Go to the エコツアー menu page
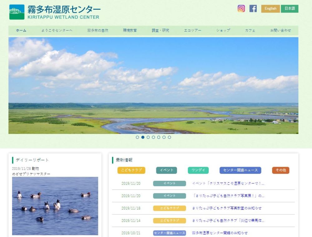The image size is (312, 237). (193, 31)
